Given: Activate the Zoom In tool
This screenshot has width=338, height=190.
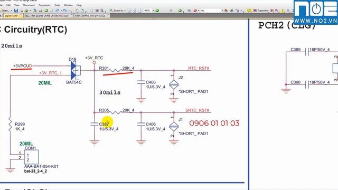Looking at the screenshot, I should coord(116,11).
